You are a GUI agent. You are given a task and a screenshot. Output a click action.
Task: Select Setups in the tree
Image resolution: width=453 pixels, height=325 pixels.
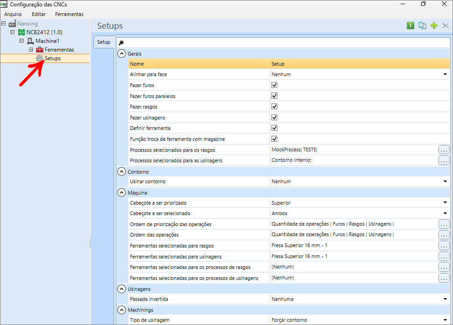click(x=52, y=58)
